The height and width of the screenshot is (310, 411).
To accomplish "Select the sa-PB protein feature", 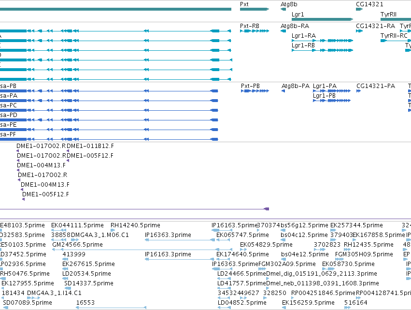I will 109,91.
